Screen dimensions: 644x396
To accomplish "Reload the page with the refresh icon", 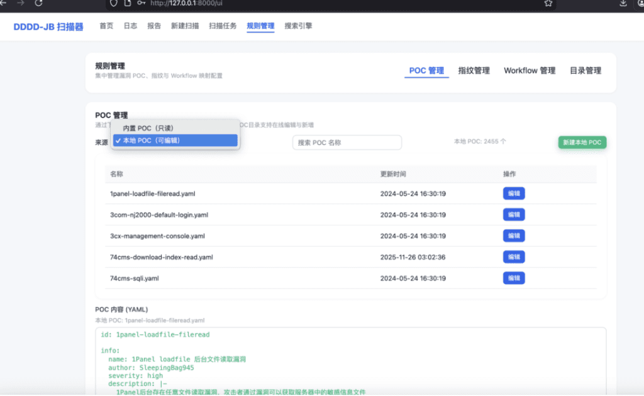I will 38,4.
